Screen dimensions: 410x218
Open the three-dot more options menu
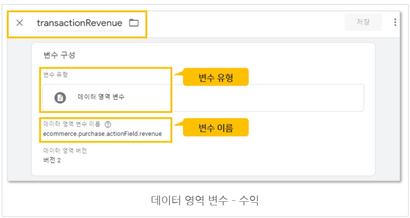tap(395, 22)
